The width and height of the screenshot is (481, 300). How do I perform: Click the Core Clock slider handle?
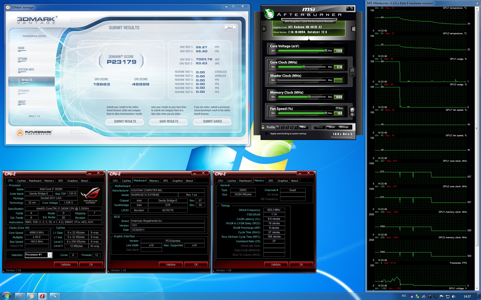click(x=304, y=67)
